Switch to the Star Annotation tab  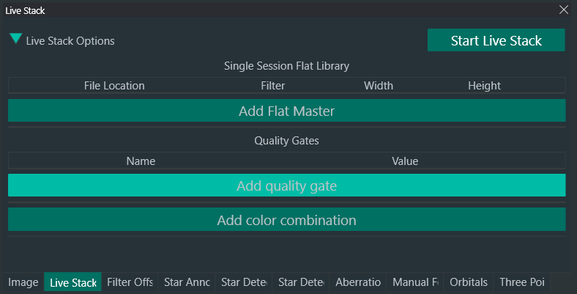pyautogui.click(x=187, y=282)
